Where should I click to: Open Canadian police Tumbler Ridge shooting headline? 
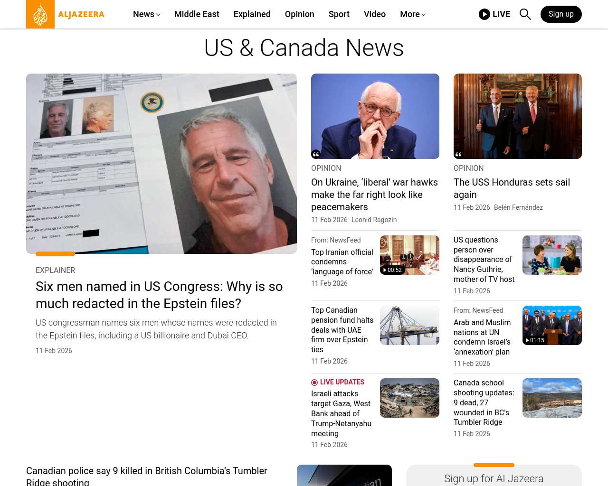tap(147, 476)
